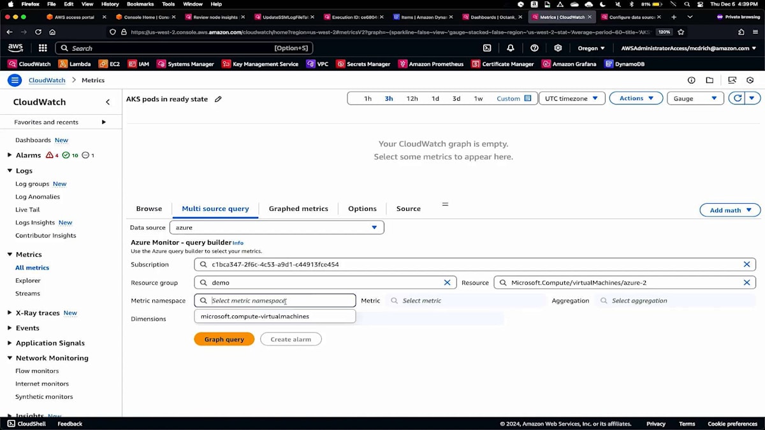Select the 12h time range
Viewport: 765px width, 430px height.
[x=412, y=99]
